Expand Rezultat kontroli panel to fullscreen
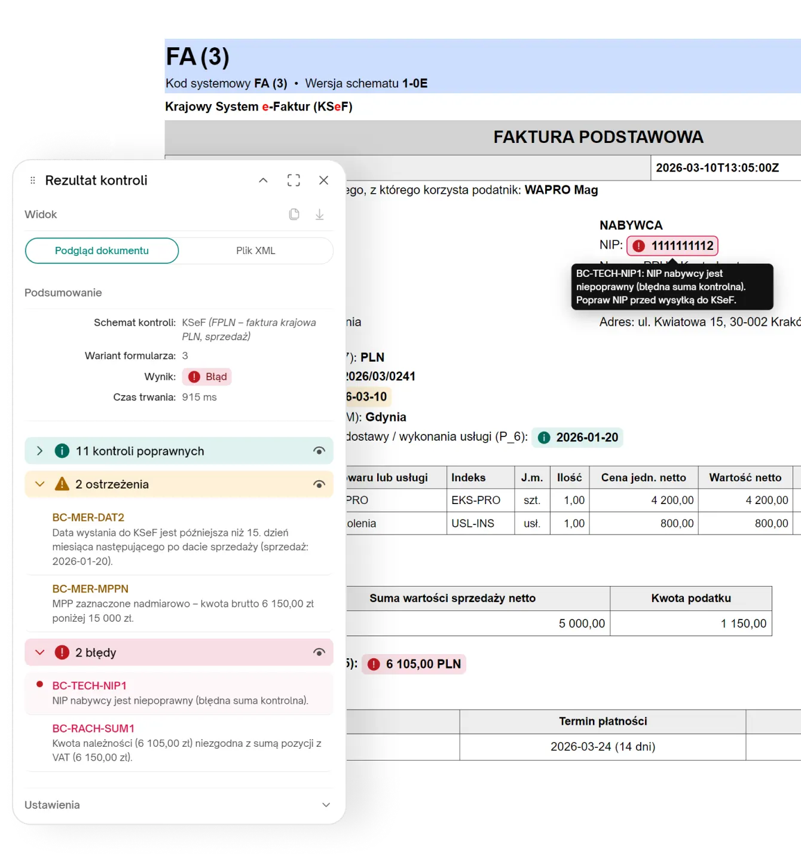Viewport: 801px width, 861px height. (x=294, y=181)
